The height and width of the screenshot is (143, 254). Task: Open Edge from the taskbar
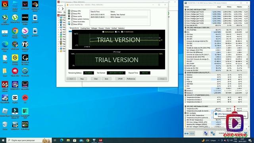pos(62,140)
